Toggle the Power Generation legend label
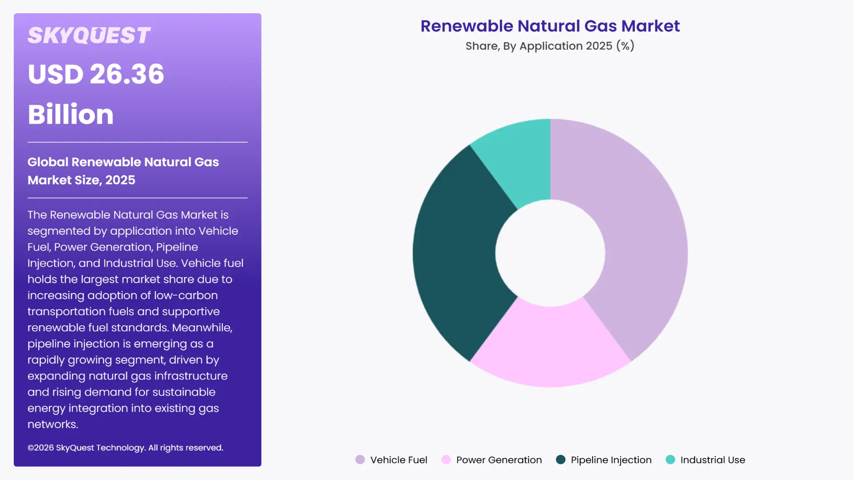The height and width of the screenshot is (480, 853). point(499,460)
